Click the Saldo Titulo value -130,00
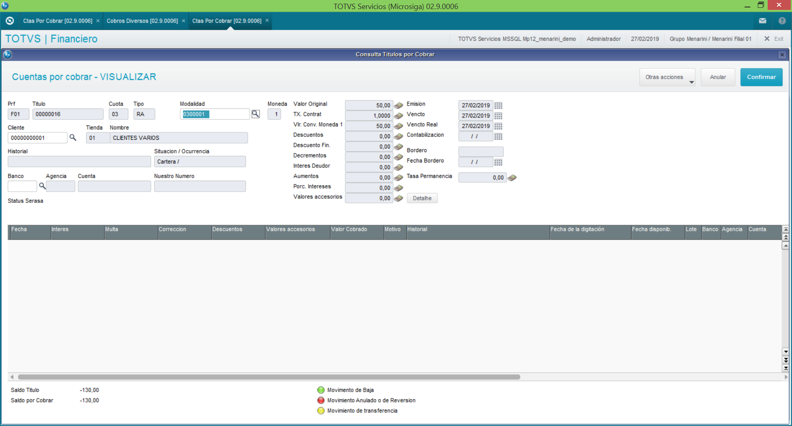Screen dimensions: 792x426 pos(89,390)
